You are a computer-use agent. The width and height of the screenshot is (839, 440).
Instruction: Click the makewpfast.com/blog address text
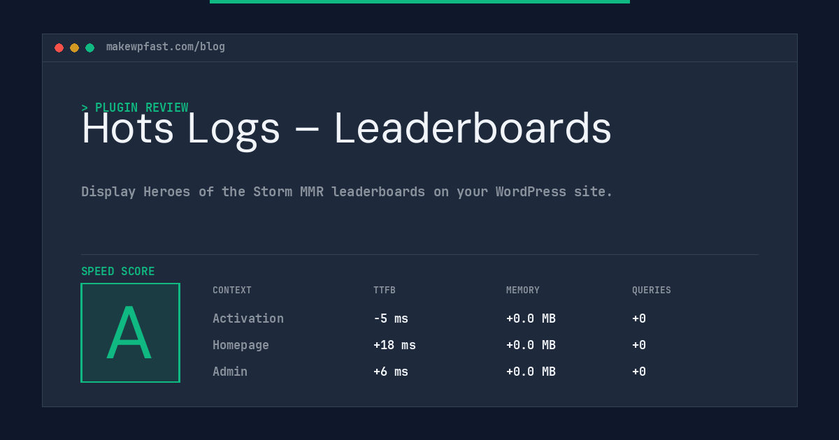click(x=166, y=47)
